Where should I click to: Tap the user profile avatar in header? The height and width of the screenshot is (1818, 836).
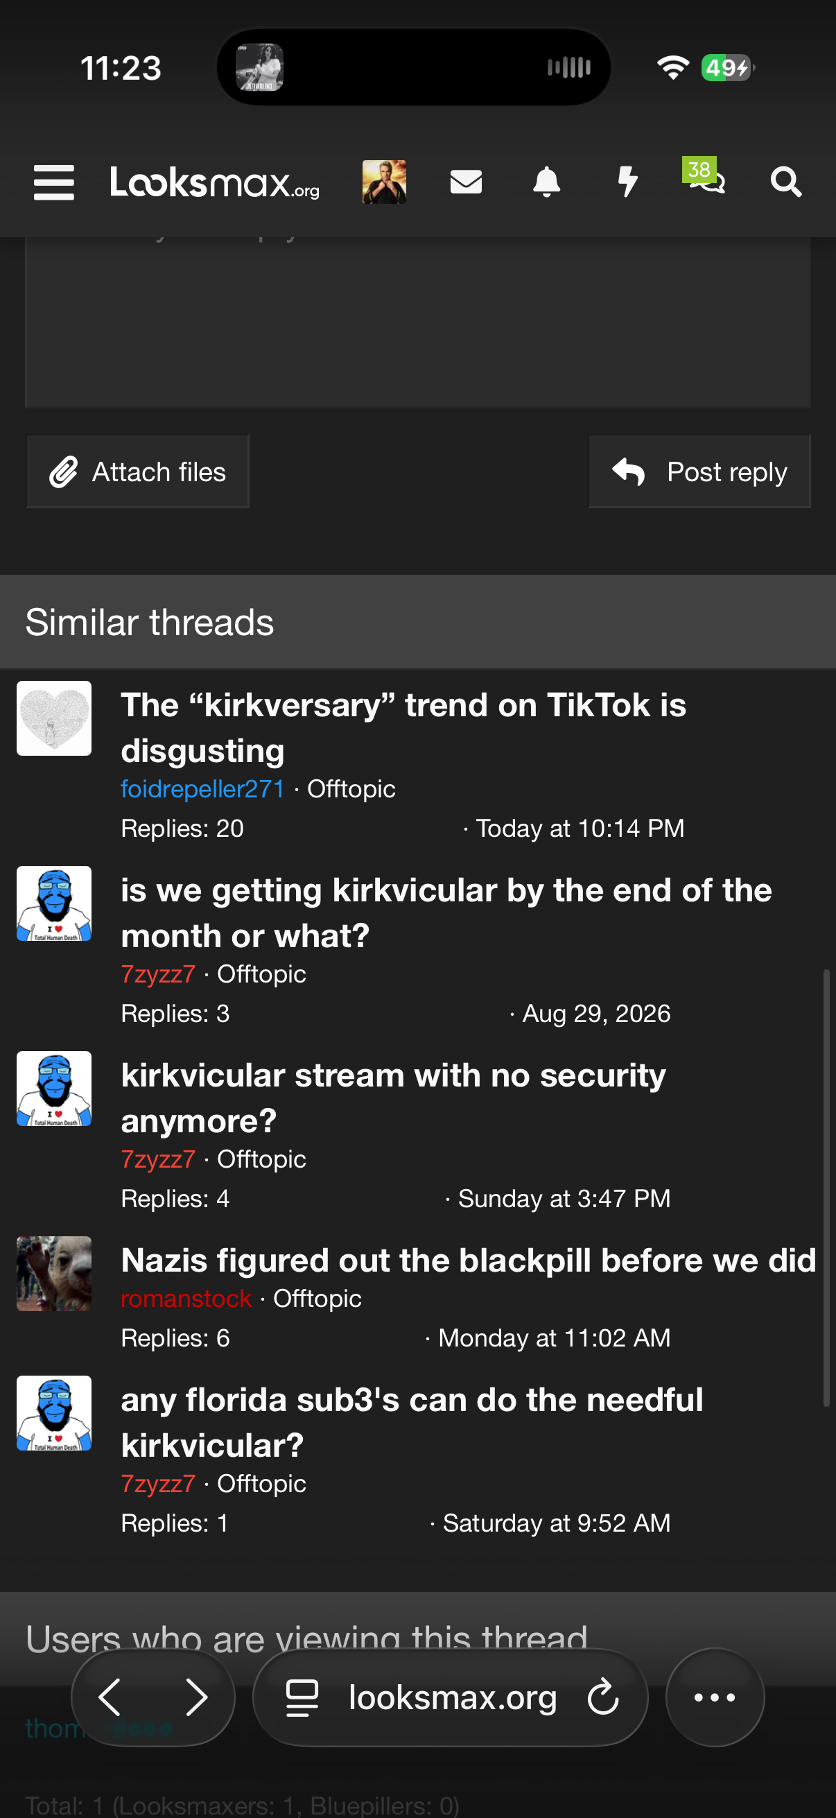point(384,182)
